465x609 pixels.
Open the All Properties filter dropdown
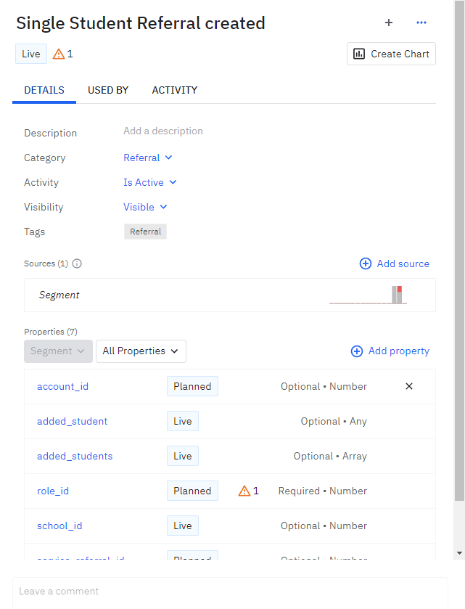[141, 351]
